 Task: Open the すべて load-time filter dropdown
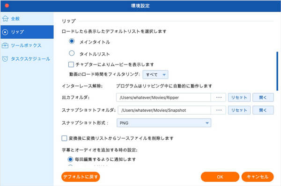click(155, 75)
